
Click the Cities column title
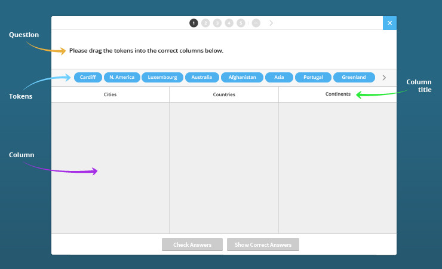(x=110, y=94)
